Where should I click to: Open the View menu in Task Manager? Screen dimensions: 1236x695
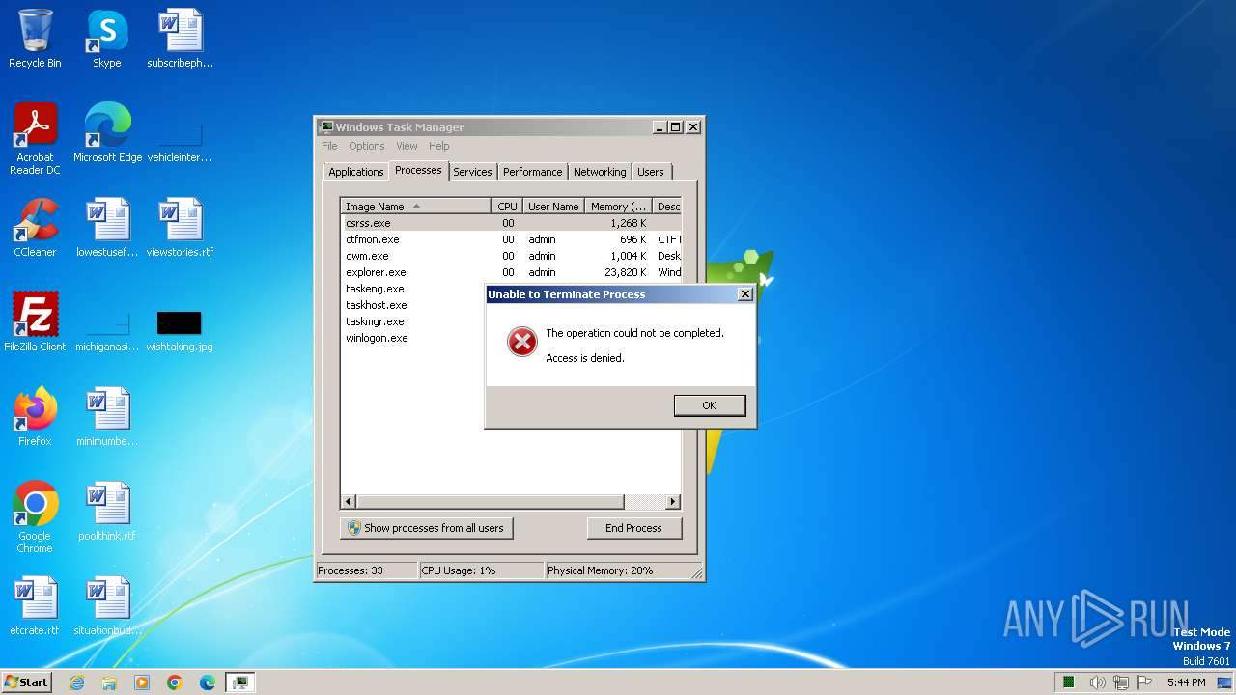click(x=407, y=146)
